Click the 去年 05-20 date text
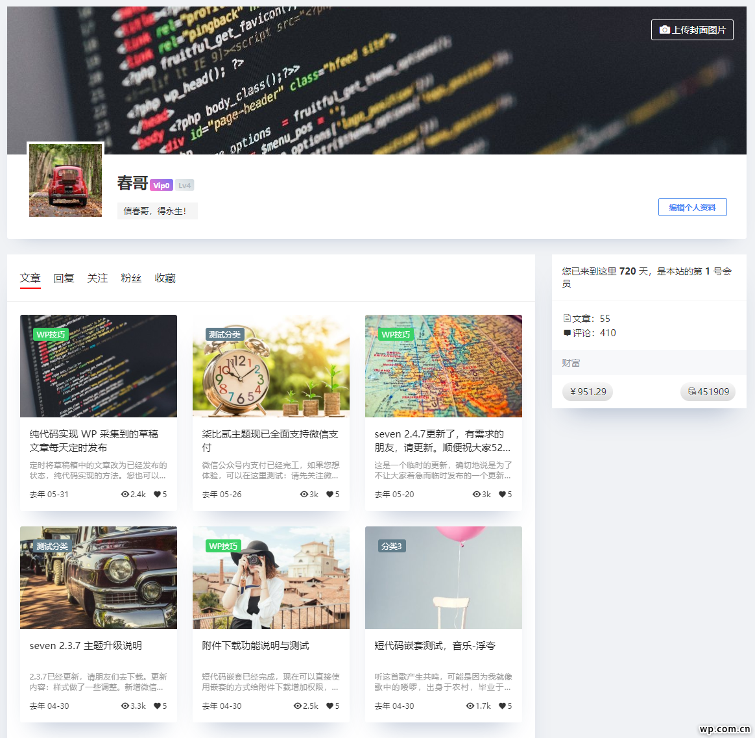Image resolution: width=755 pixels, height=738 pixels. click(x=394, y=494)
